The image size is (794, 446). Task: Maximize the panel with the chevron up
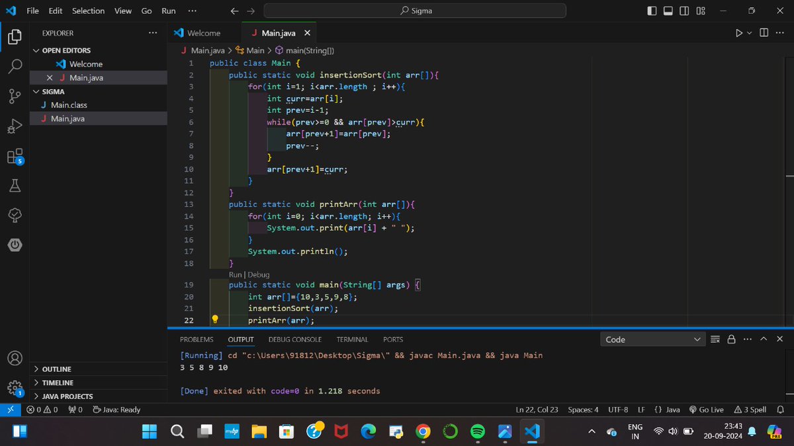click(764, 339)
